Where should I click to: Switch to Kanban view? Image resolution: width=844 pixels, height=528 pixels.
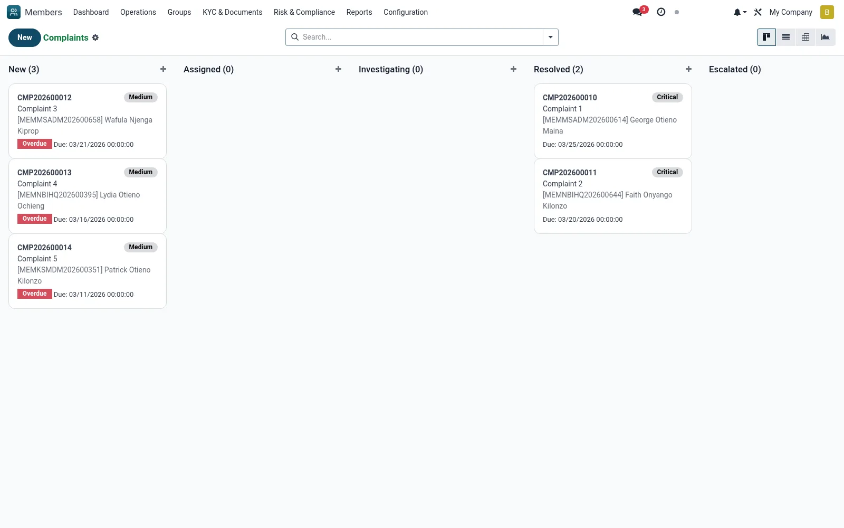[x=766, y=37]
